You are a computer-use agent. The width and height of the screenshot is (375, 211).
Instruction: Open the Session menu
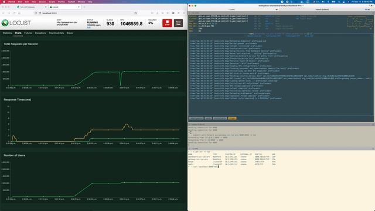pos(42,2)
